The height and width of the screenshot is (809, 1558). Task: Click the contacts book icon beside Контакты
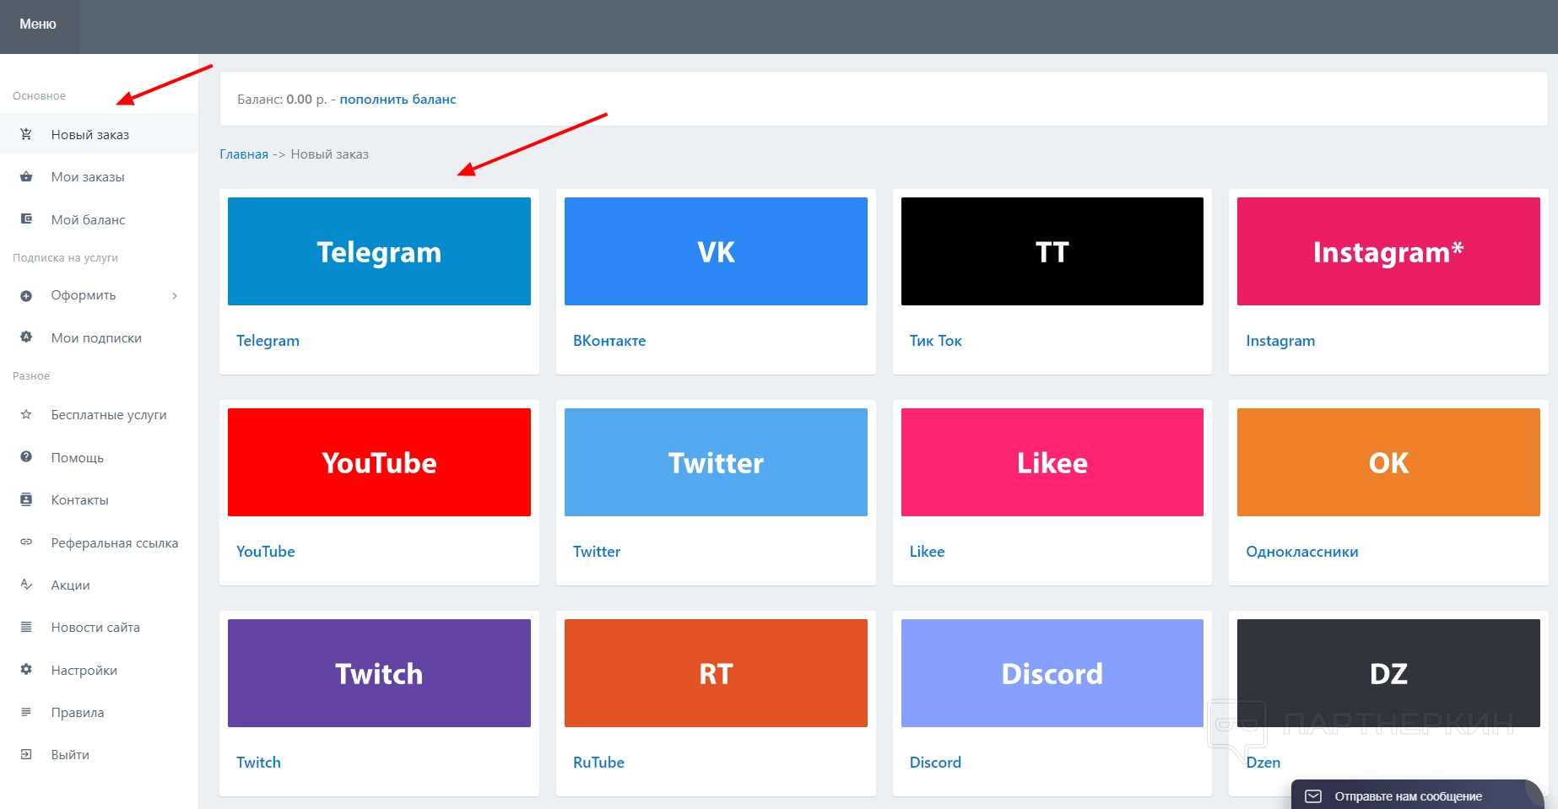[x=26, y=499]
